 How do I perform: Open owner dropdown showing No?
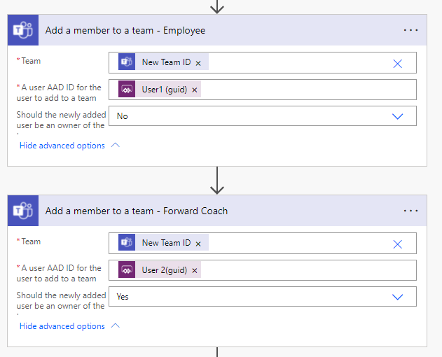397,116
